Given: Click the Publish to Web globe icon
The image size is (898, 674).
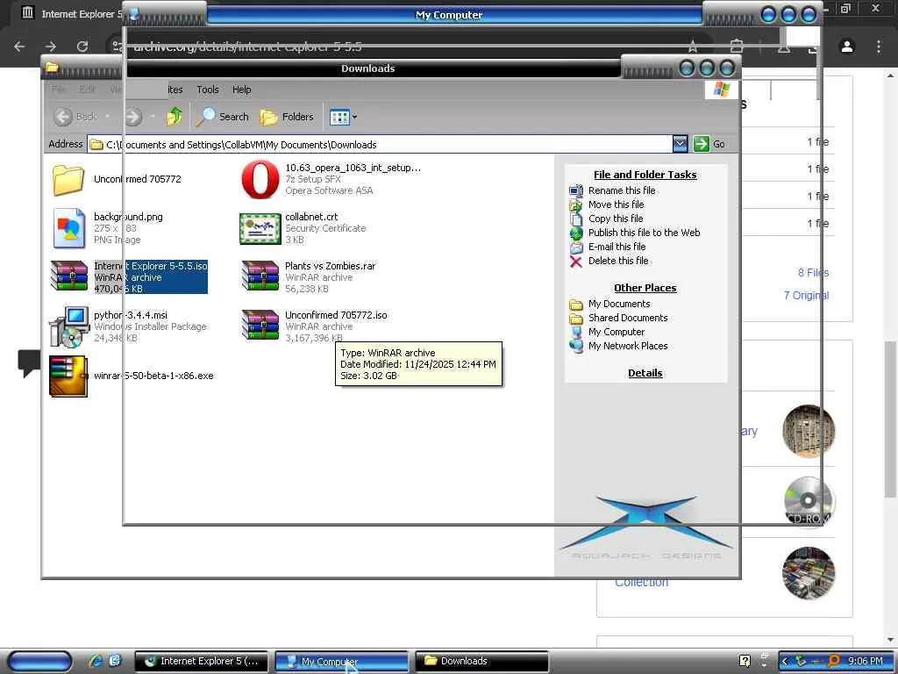Looking at the screenshot, I should pos(575,233).
